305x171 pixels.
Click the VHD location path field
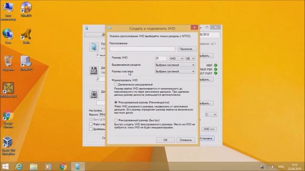142,49
